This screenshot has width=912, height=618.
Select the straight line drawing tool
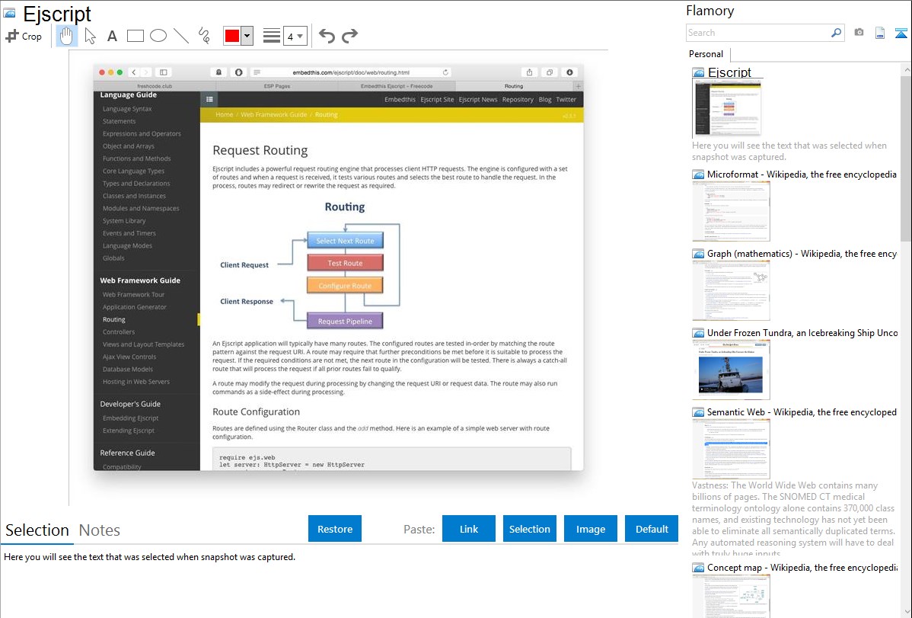181,36
